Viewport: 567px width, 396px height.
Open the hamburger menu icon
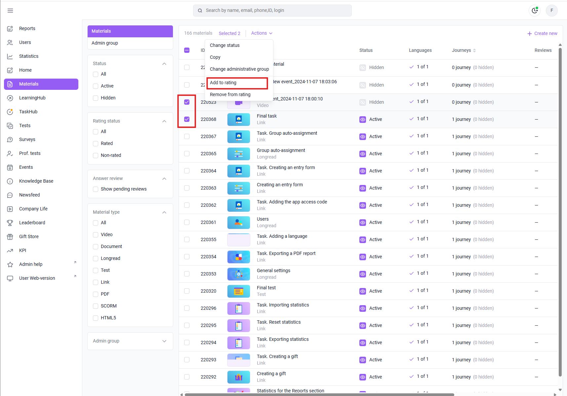pos(10,11)
